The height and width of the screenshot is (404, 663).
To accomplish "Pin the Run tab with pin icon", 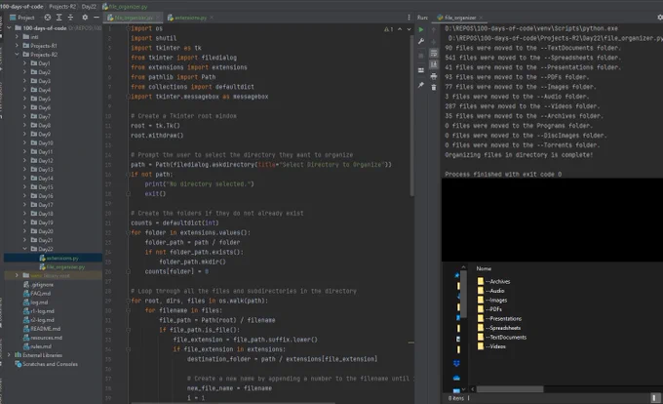I will (x=421, y=85).
